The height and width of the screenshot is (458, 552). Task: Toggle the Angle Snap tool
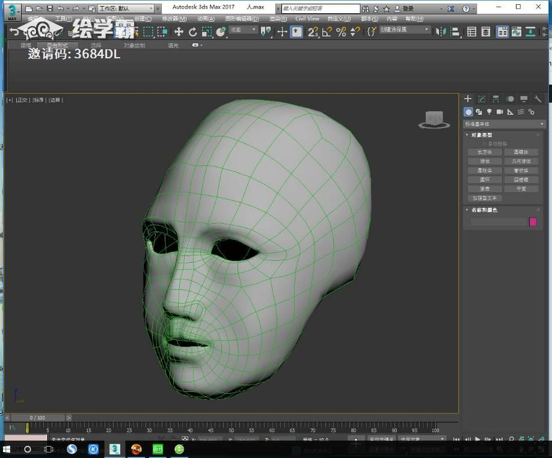tap(327, 32)
